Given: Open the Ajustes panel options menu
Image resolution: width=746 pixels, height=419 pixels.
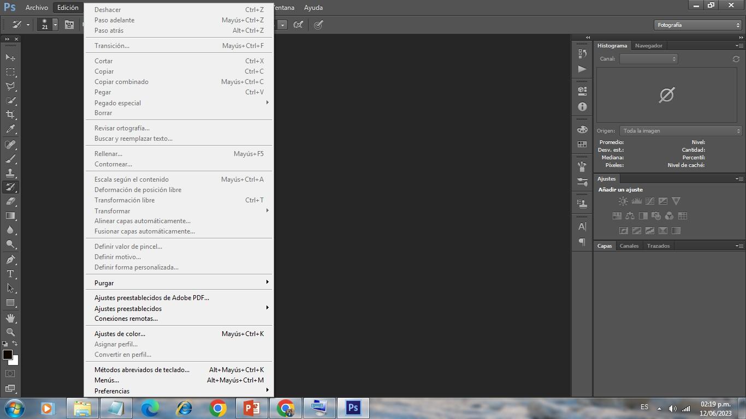Looking at the screenshot, I should pyautogui.click(x=739, y=179).
